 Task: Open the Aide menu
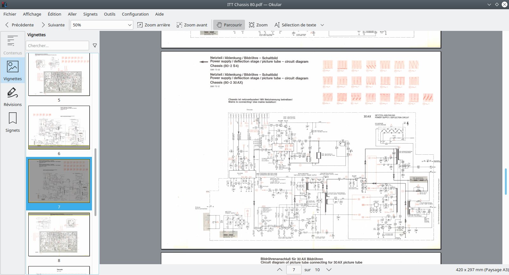159,14
